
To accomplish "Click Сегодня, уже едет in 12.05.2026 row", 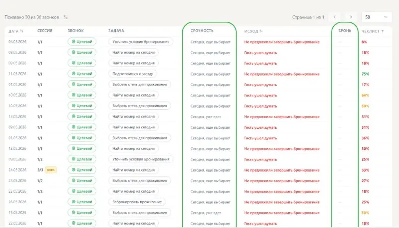I will click(205, 117).
